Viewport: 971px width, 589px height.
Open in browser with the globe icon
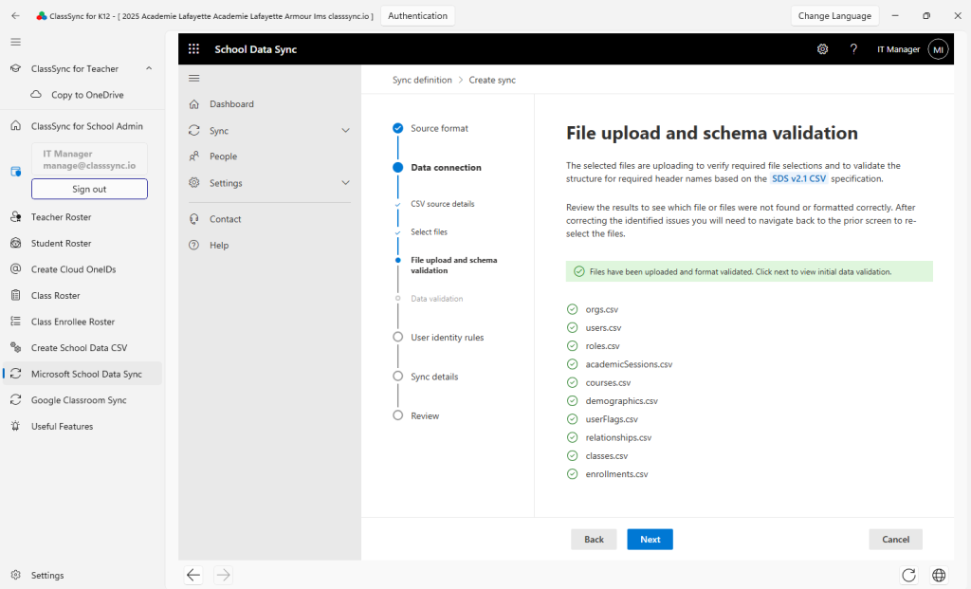tap(939, 575)
